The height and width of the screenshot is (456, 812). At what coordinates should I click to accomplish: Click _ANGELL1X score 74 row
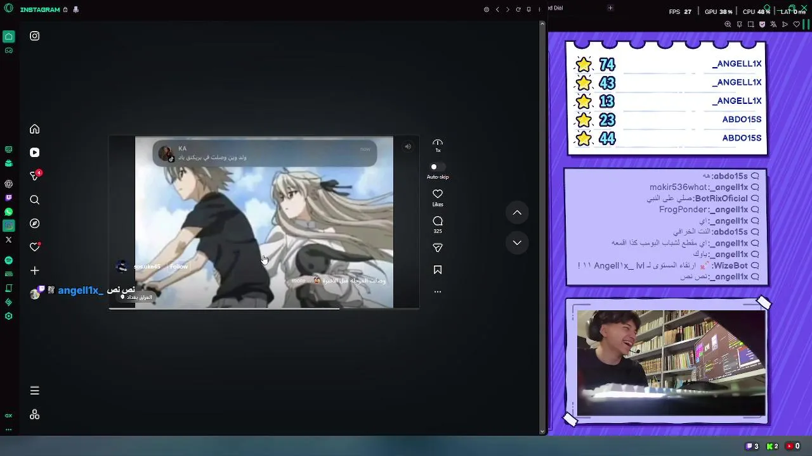[667, 64]
